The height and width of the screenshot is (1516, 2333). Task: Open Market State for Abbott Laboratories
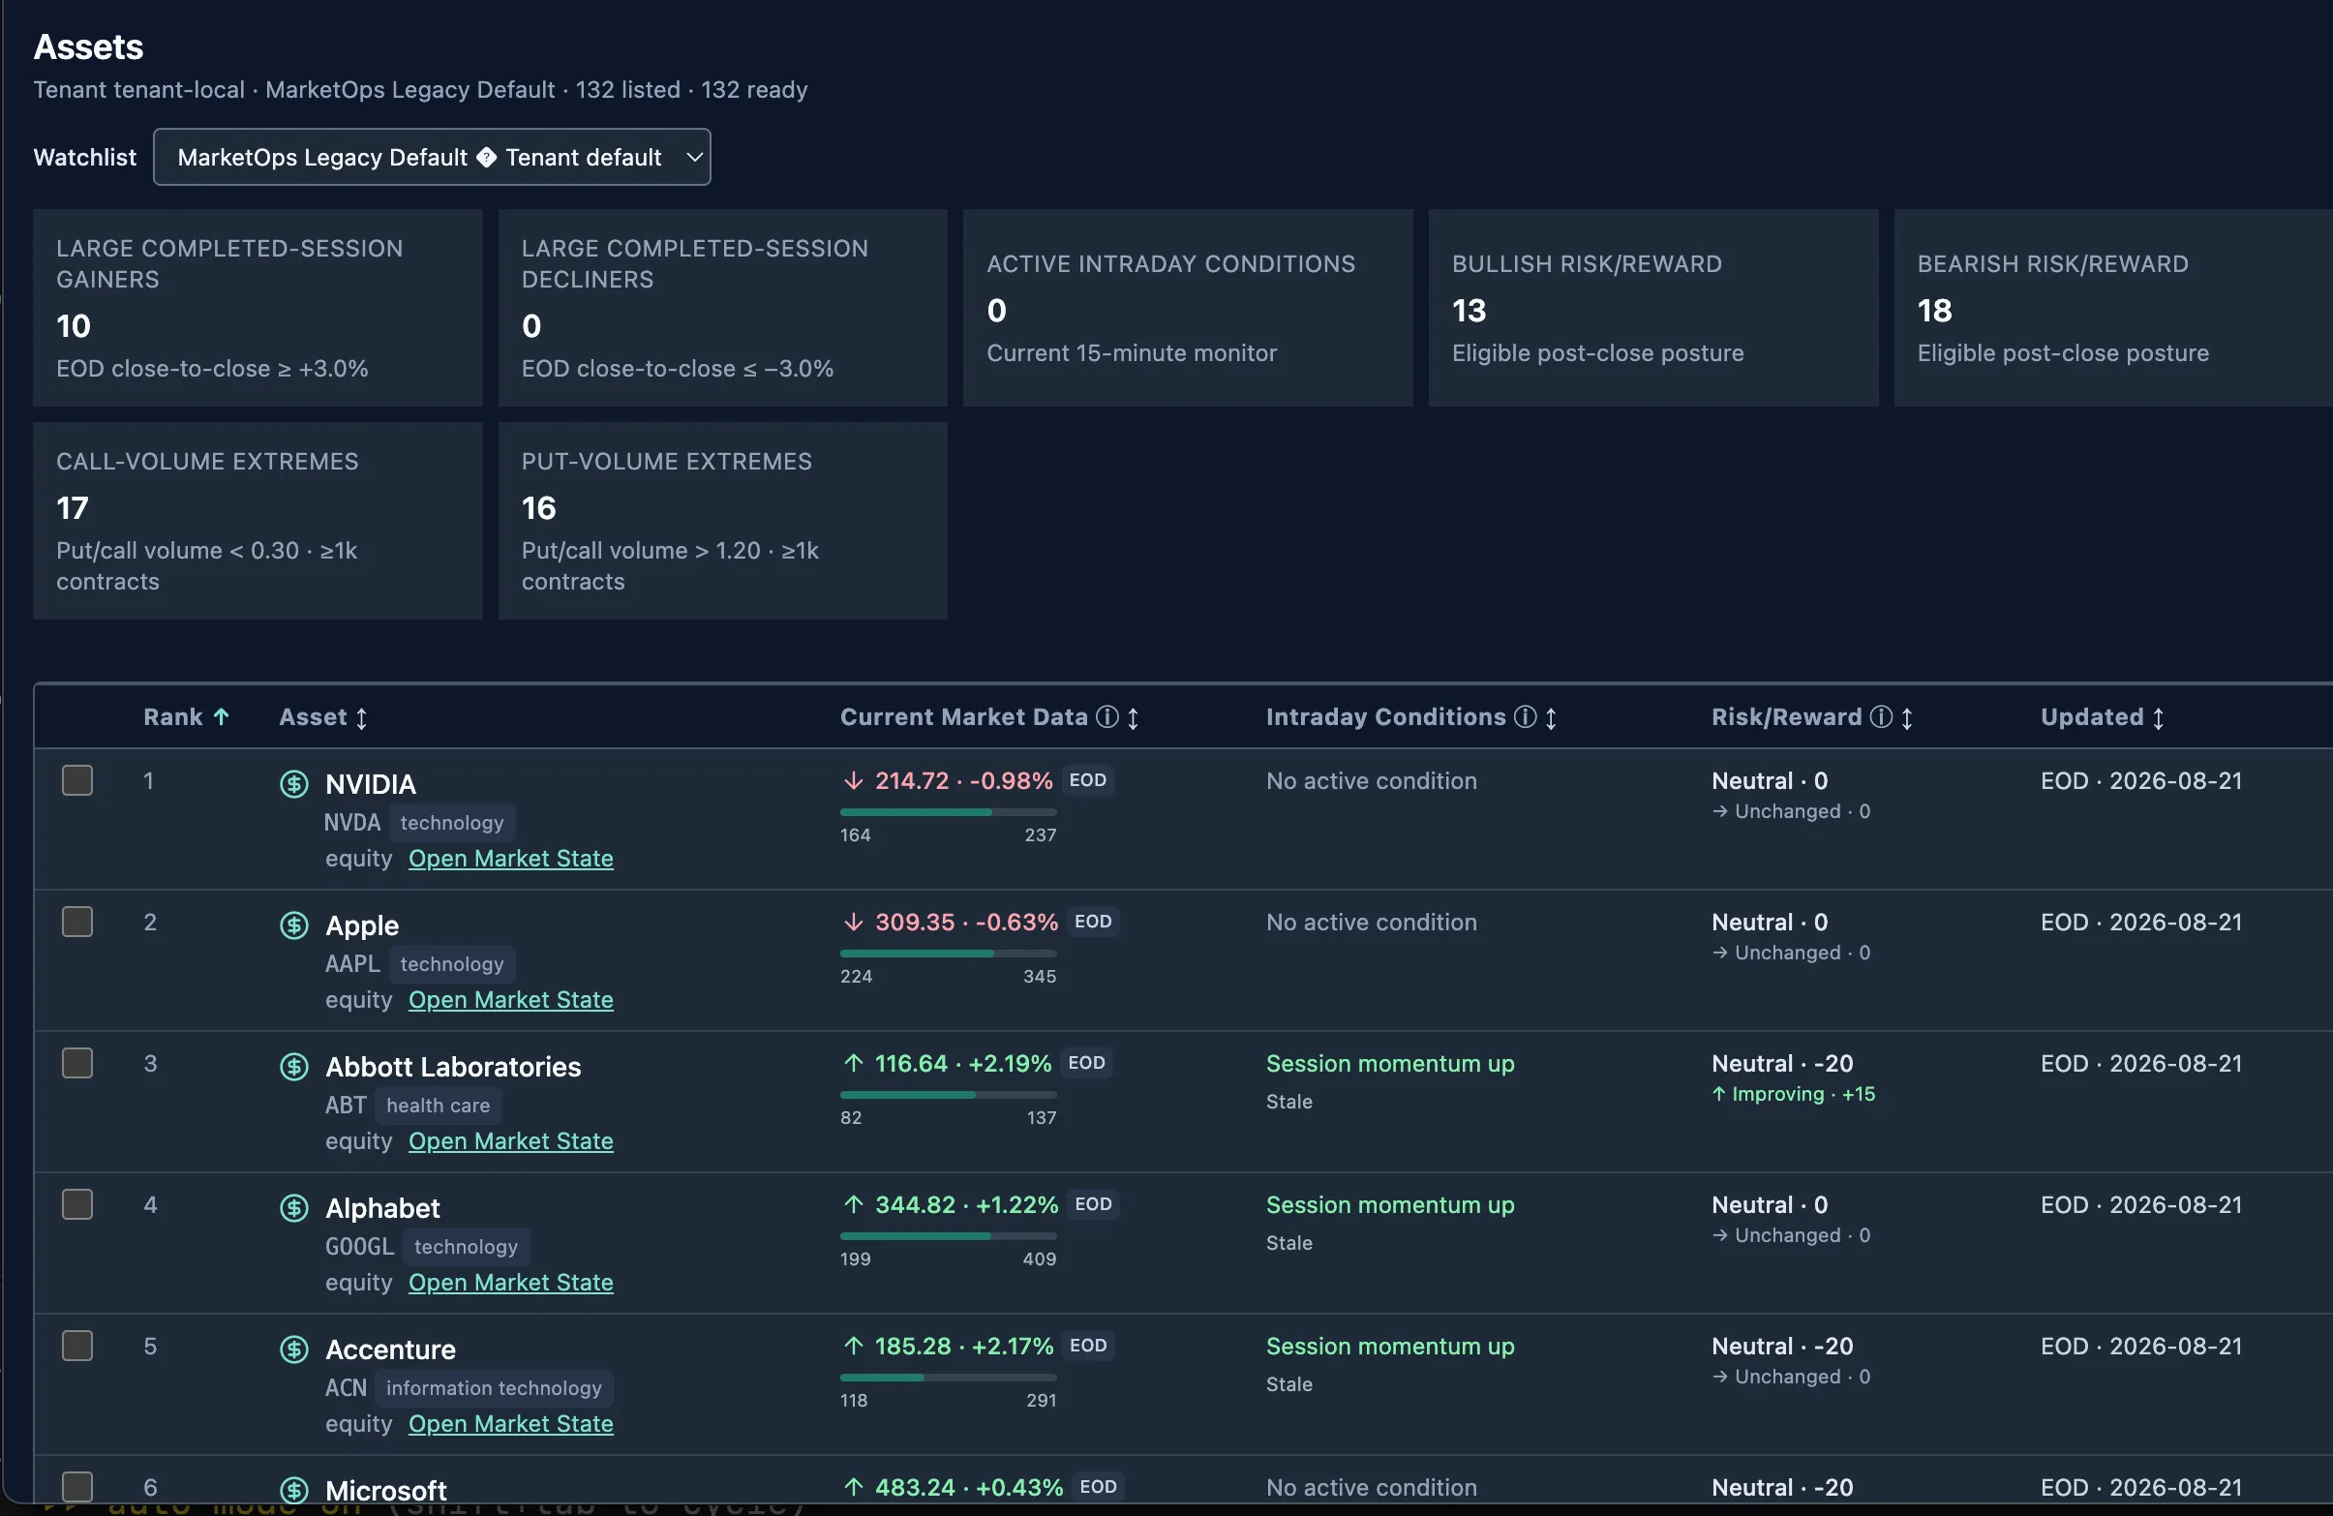pos(511,1140)
